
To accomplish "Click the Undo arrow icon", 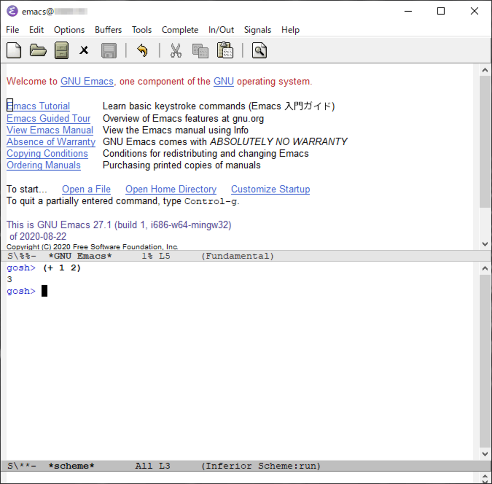I will coord(142,50).
